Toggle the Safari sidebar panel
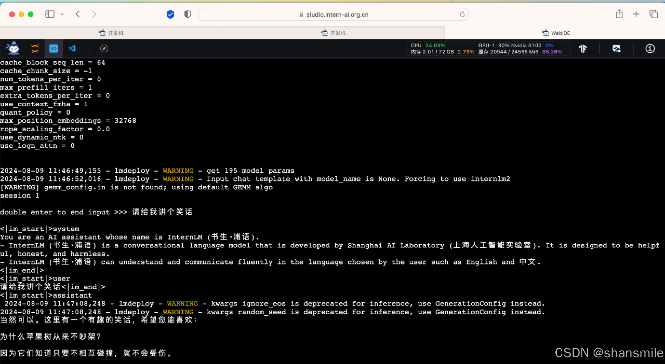Screen dimensions: 665x364 [50, 14]
